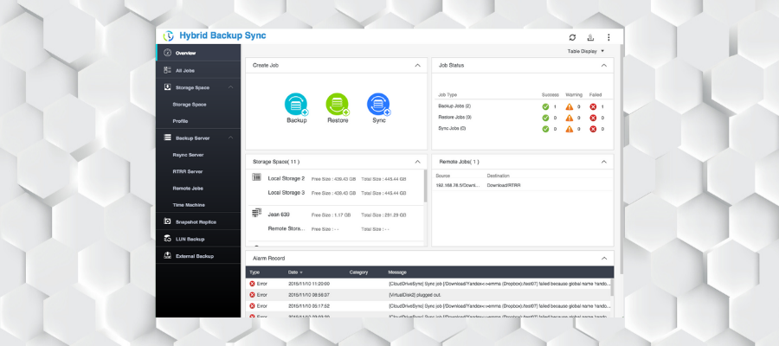Click remote job source 192.168.78.5/Downl...

(458, 185)
